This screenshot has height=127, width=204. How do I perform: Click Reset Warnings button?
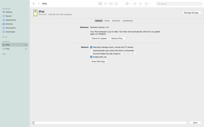[x=98, y=61]
